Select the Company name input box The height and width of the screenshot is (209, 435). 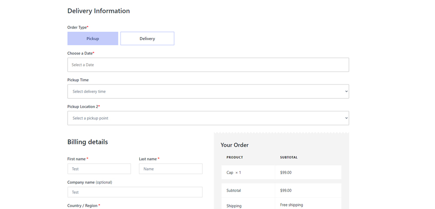pos(135,192)
